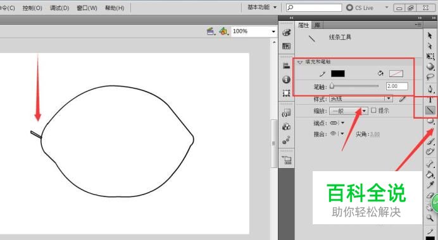The width and height of the screenshot is (438, 240).
Task: Select the Pen tool
Action: coord(430,89)
